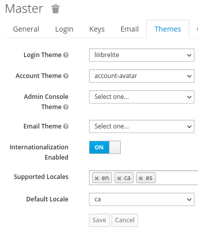Open the Account Theme dropdown
The height and width of the screenshot is (233, 198).
click(x=142, y=76)
